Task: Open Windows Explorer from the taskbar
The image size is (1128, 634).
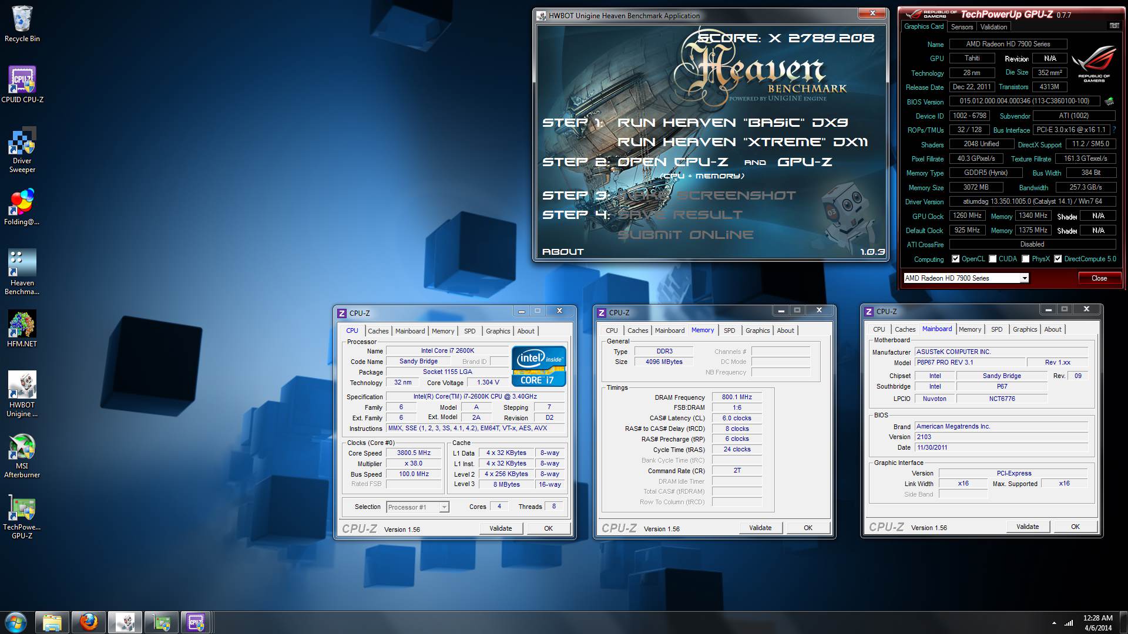Action: coord(52,622)
